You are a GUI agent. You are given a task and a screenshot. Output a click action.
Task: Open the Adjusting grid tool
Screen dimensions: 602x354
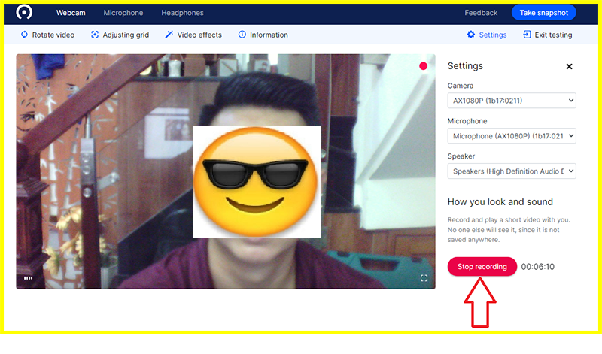click(120, 35)
